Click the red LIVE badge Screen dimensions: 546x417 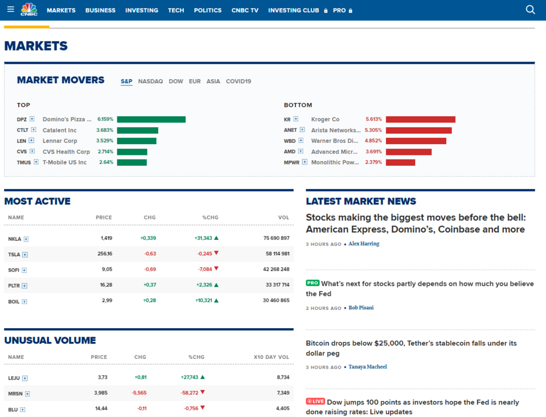(315, 401)
